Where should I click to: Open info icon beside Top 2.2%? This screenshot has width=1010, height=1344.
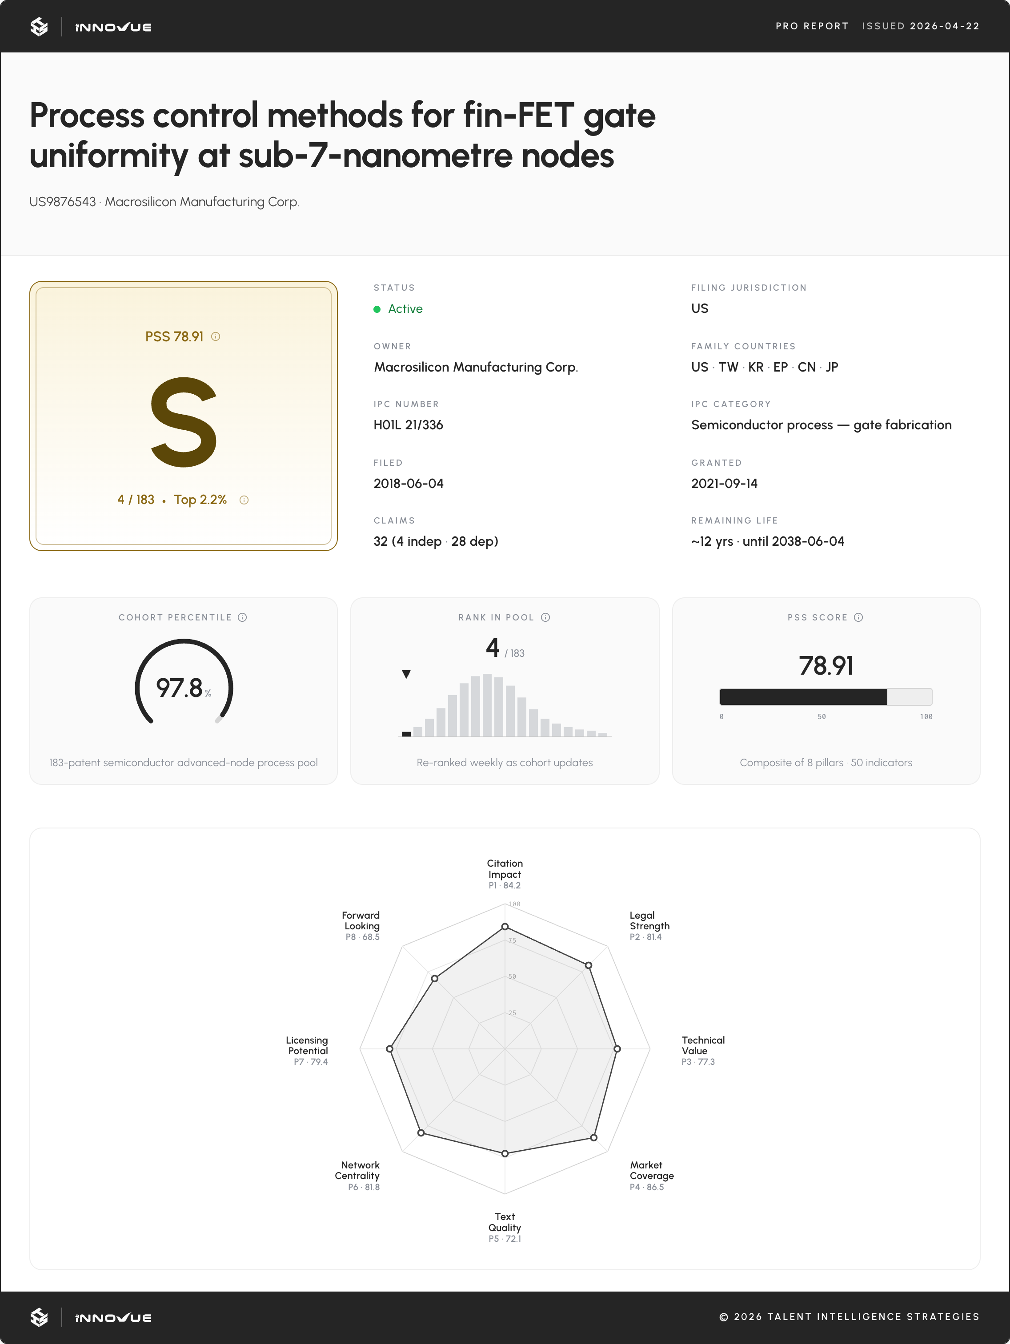244,500
